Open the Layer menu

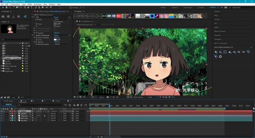pos(24,4)
